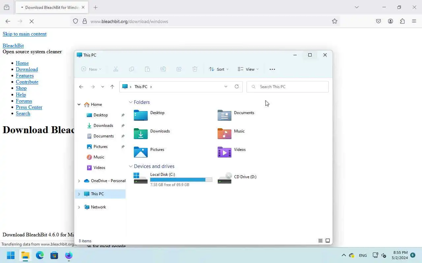Expand OneDrive - Personal tree node
Screen dimensions: 422x263
pos(79,181)
